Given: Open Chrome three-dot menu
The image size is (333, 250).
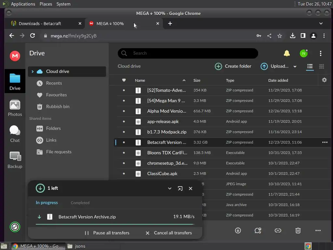Looking at the screenshot, I should click(324, 36).
